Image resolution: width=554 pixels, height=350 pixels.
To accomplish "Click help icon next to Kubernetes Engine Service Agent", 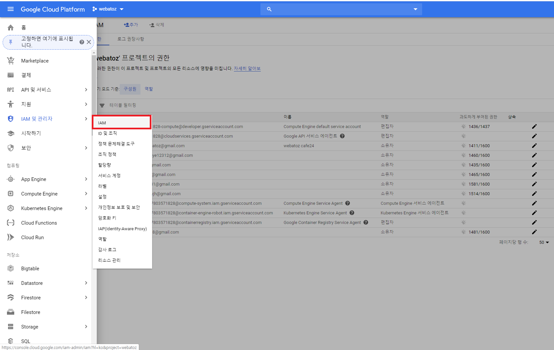I will 352,213.
